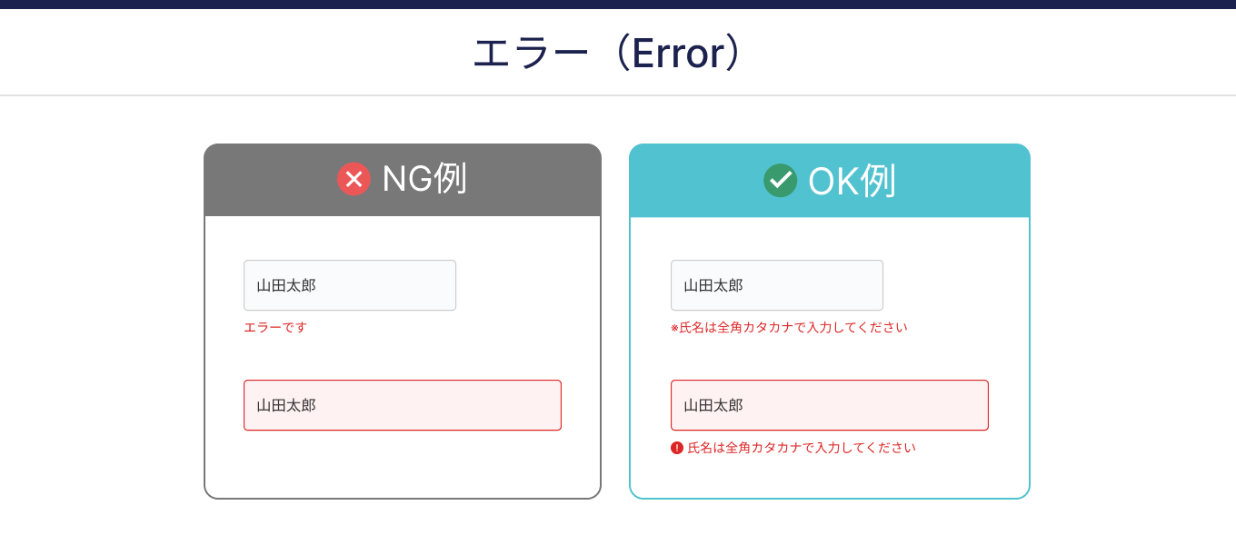Image resolution: width=1236 pixels, height=545 pixels.
Task: Click the horizontal divider line under the title
Action: point(618,95)
